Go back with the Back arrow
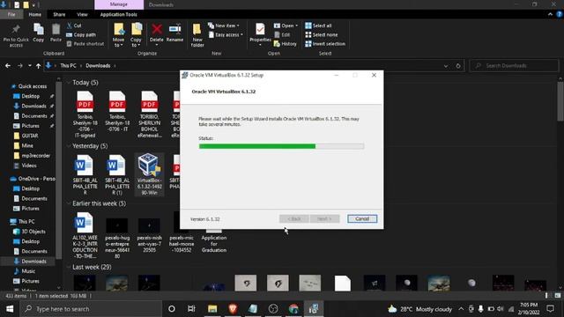This screenshot has width=564, height=317. pos(8,66)
